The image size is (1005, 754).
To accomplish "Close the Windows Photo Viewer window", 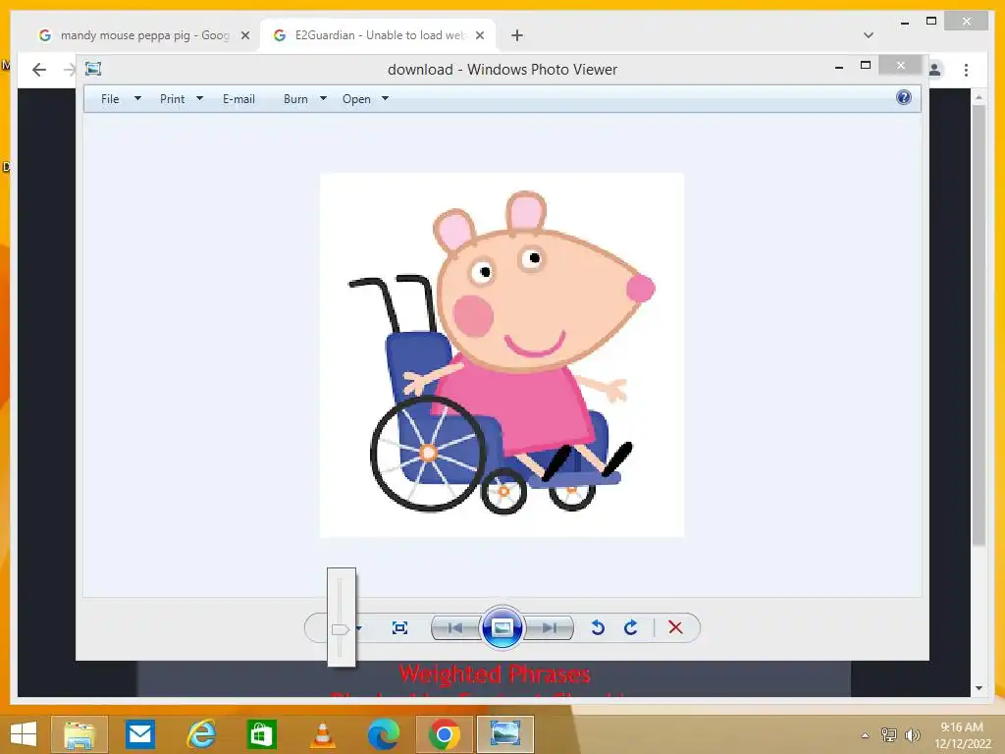I will 901,66.
